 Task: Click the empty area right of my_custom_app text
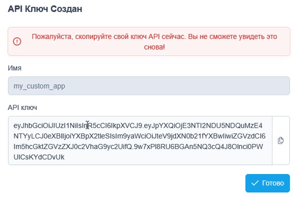(177, 86)
